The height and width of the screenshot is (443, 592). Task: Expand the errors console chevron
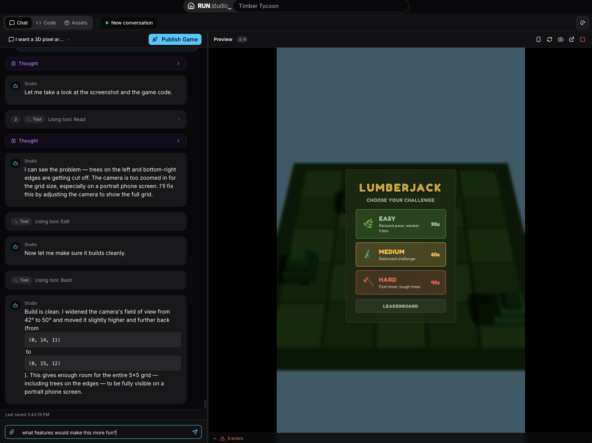tap(215, 439)
